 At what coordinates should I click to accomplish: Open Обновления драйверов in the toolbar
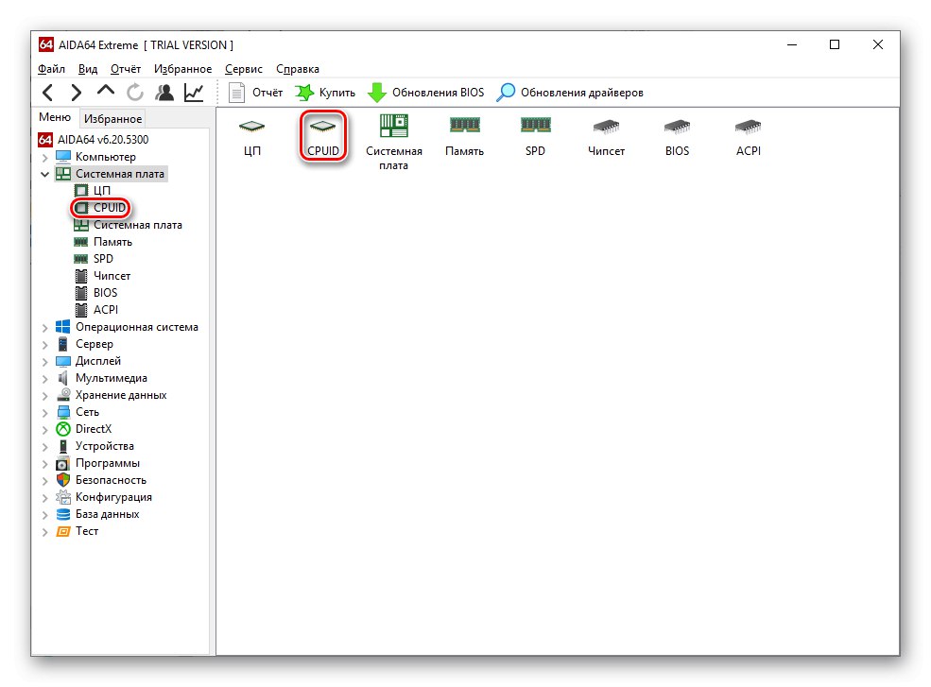pyautogui.click(x=570, y=93)
